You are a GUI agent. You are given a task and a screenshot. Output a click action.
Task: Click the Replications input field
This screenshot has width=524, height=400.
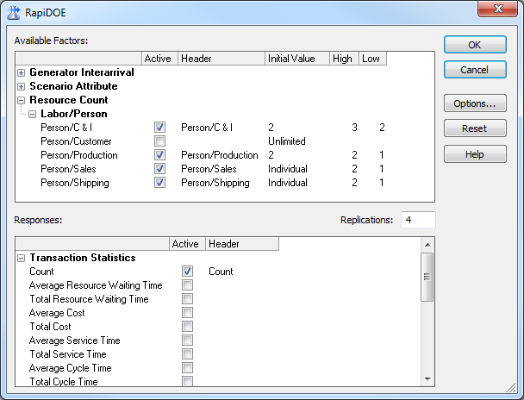click(x=417, y=221)
